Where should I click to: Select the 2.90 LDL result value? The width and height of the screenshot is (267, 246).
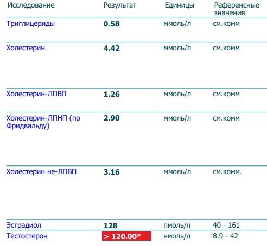[x=112, y=118]
